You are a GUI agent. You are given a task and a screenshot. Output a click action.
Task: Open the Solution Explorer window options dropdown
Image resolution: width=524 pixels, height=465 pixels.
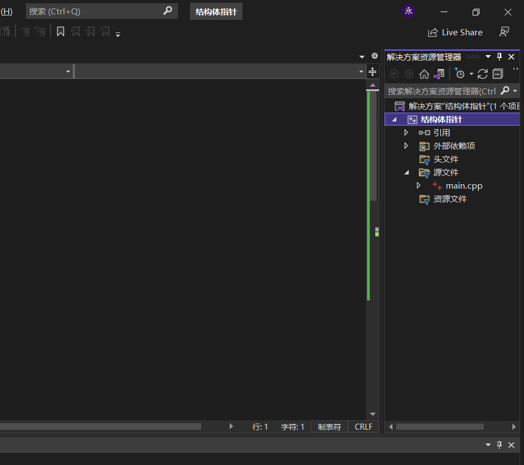point(488,56)
